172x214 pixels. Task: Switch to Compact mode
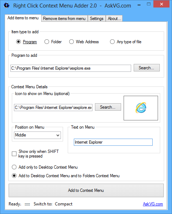click(x=64, y=204)
